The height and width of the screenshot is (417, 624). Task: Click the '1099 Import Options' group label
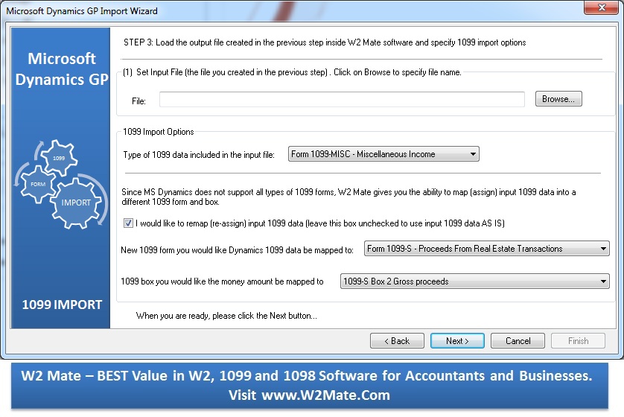[x=159, y=132]
